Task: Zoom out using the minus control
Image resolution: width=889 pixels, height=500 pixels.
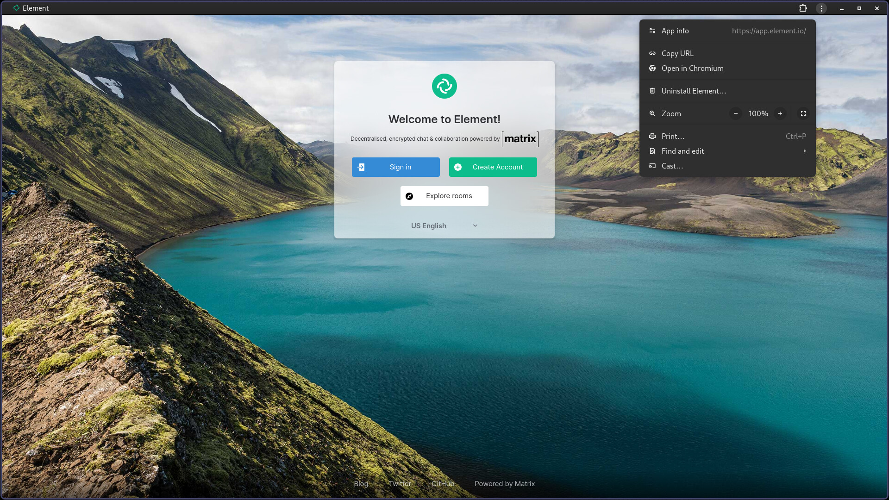Action: (735, 113)
